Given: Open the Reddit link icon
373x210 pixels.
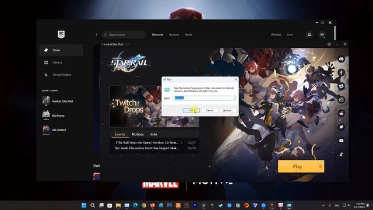Looking at the screenshot, I should [342, 113].
